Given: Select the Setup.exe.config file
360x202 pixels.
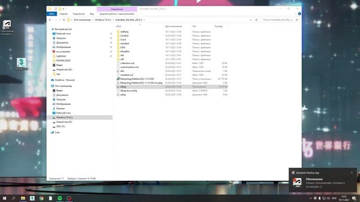Looking at the screenshot, I should tap(128, 90).
